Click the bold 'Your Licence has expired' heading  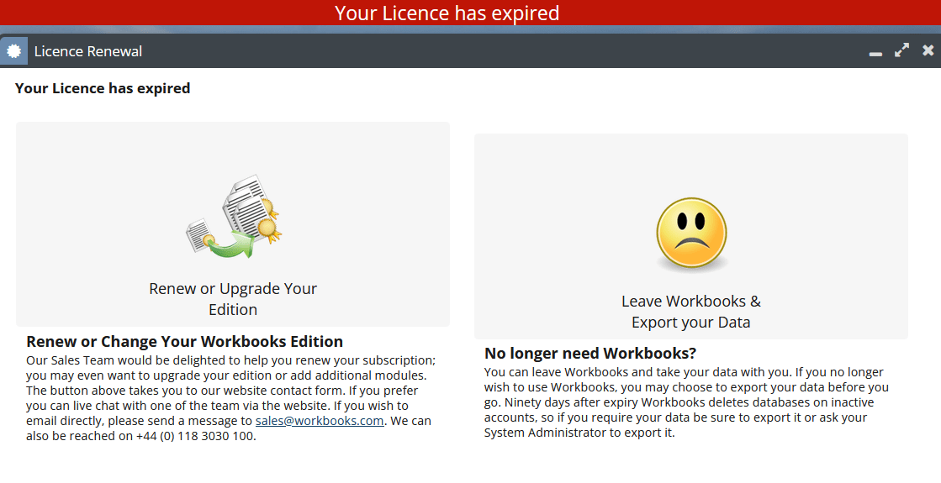[103, 88]
